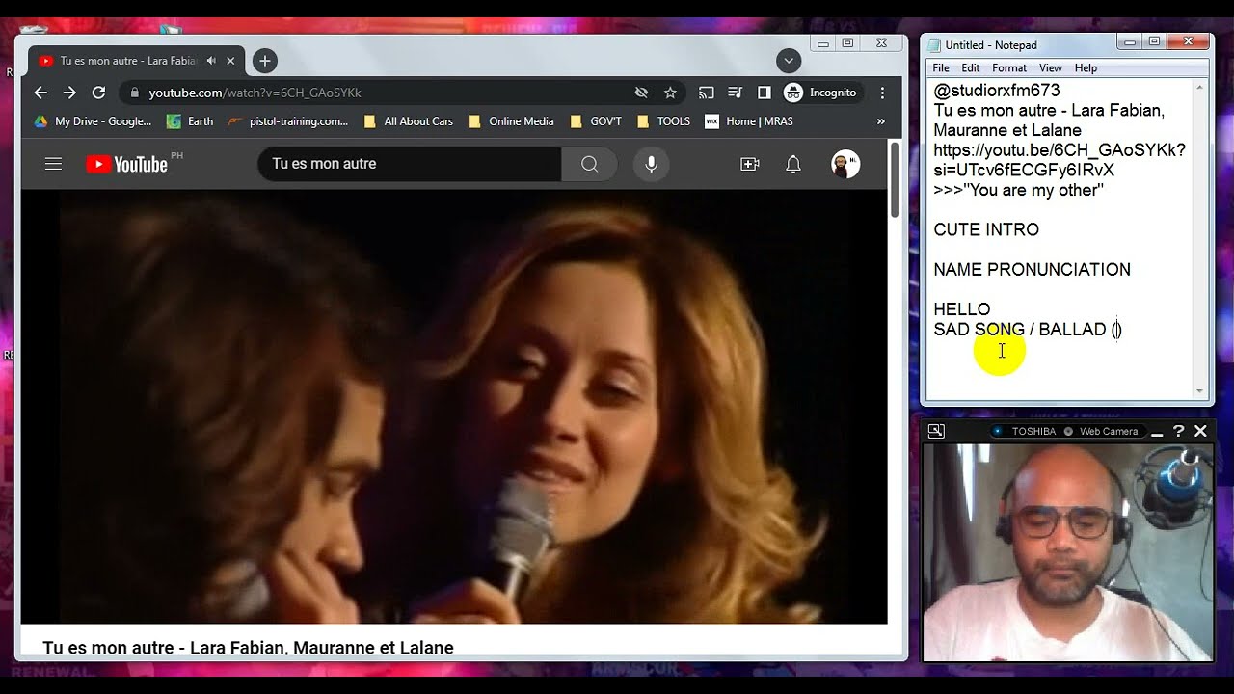Open the Earth bookmark
Image resolution: width=1234 pixels, height=694 pixels.
[x=190, y=121]
